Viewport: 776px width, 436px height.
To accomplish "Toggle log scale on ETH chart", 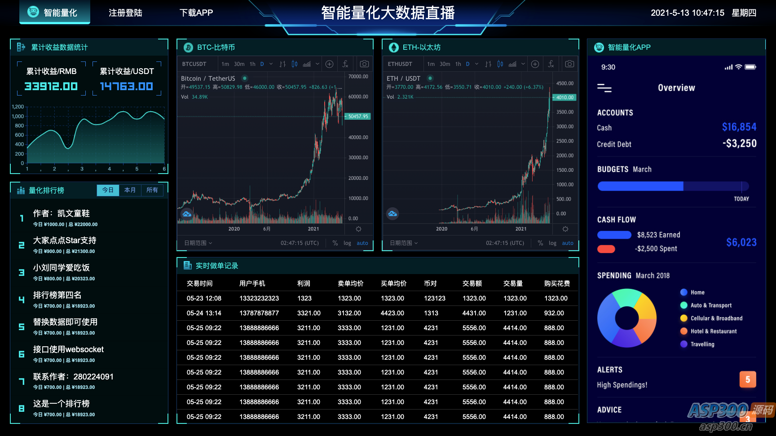I will coord(552,243).
